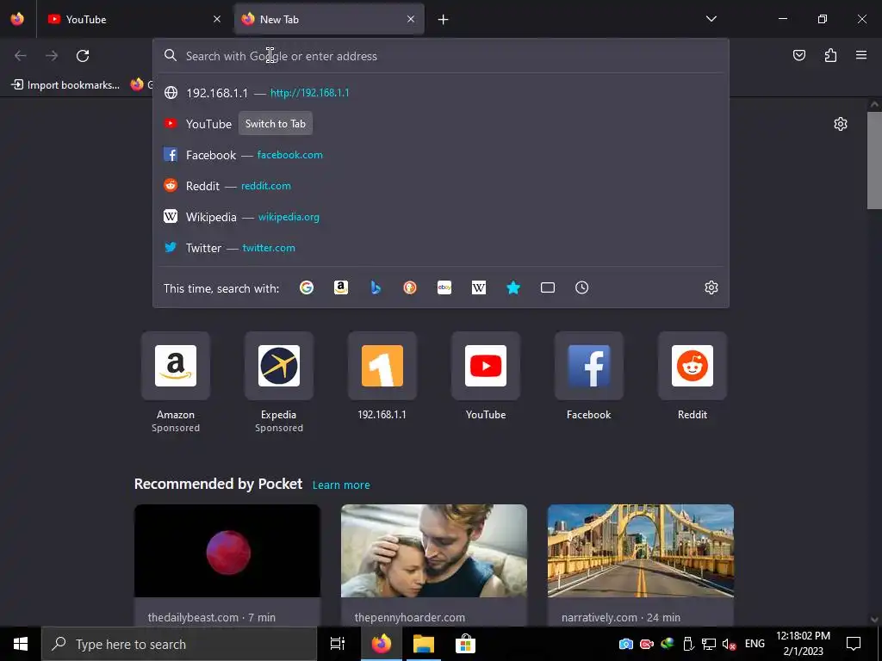Open narratively.com Pocket story card

pyautogui.click(x=641, y=565)
